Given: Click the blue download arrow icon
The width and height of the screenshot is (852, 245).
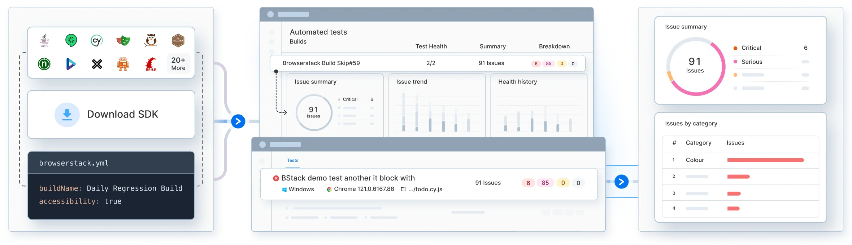Looking at the screenshot, I should [67, 115].
